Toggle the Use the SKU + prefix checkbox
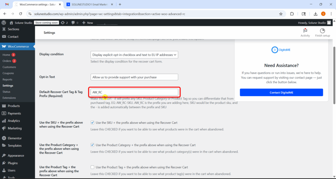 click(92, 123)
